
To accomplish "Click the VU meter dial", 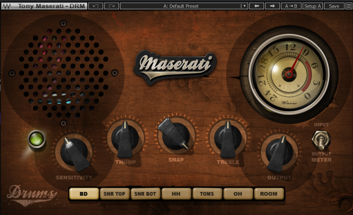I will tap(289, 74).
